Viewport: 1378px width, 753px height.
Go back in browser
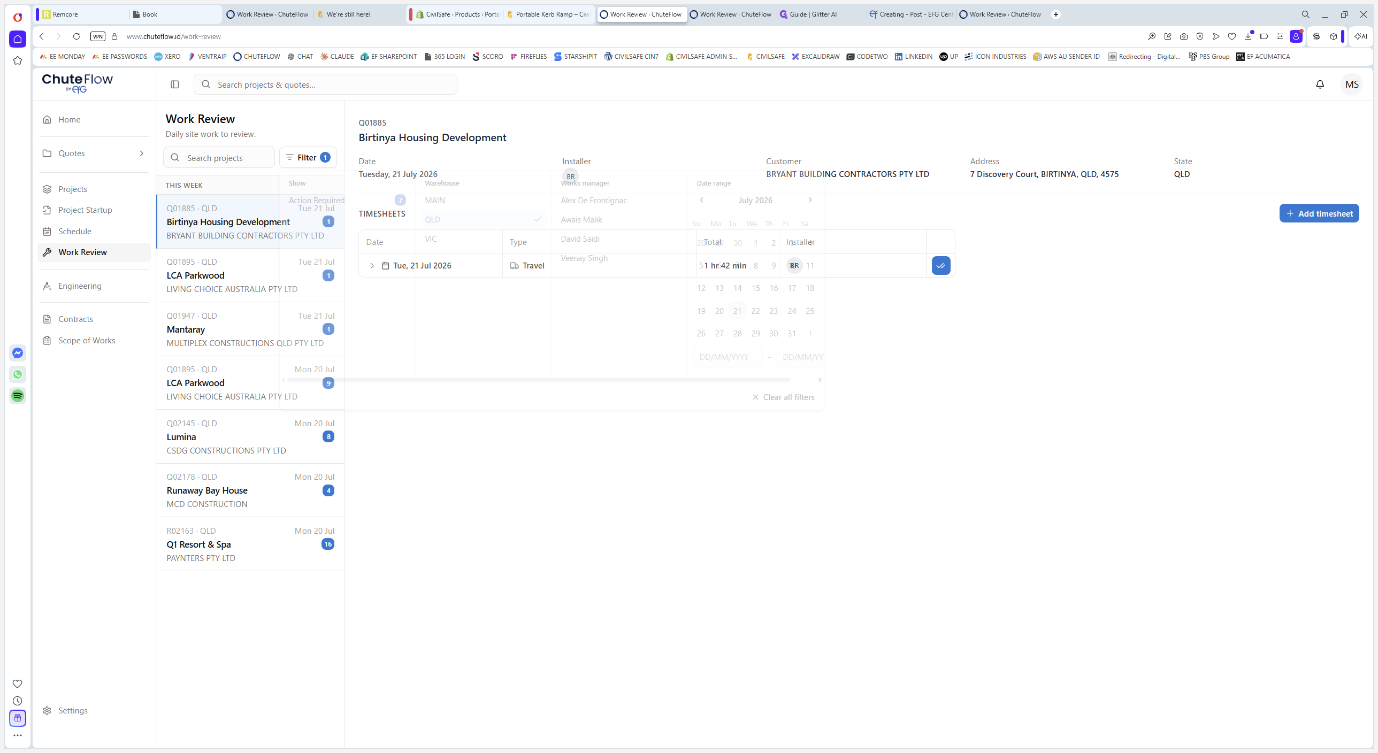(41, 36)
